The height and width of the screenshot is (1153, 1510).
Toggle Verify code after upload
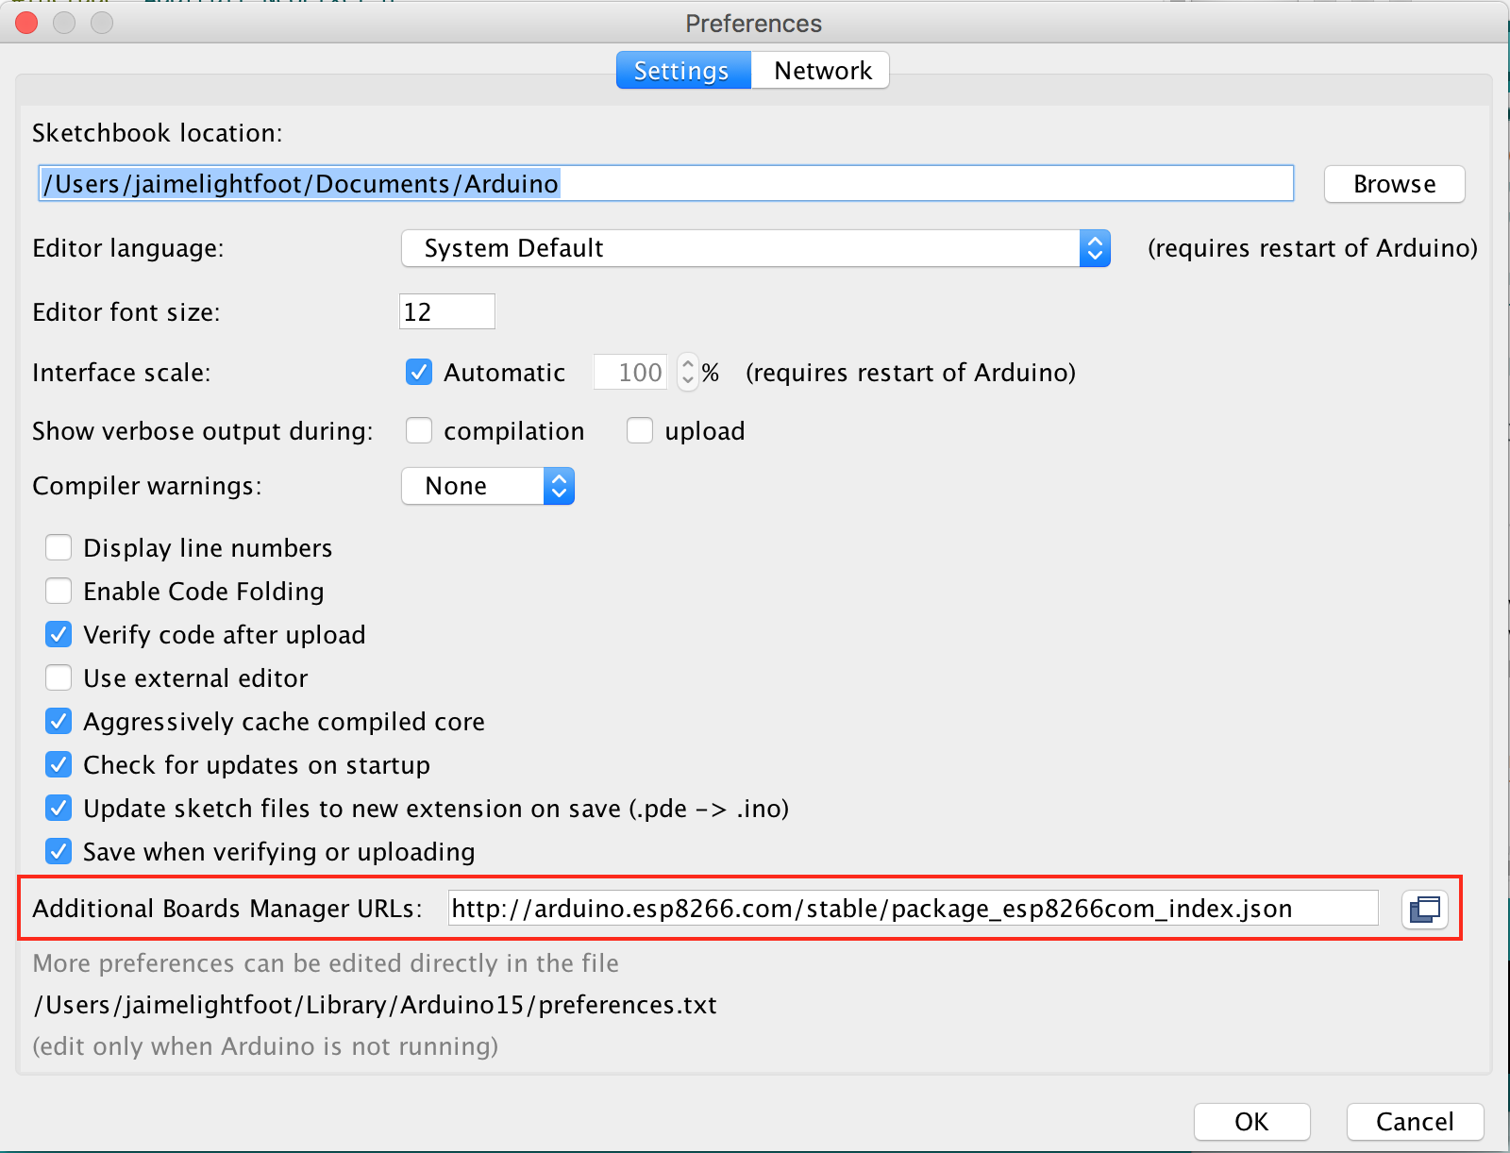point(59,634)
